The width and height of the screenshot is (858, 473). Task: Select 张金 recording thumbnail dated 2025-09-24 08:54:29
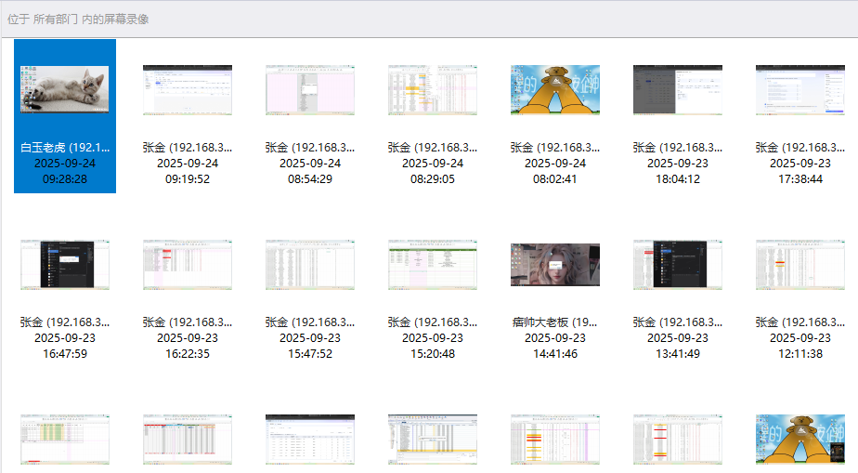click(310, 90)
